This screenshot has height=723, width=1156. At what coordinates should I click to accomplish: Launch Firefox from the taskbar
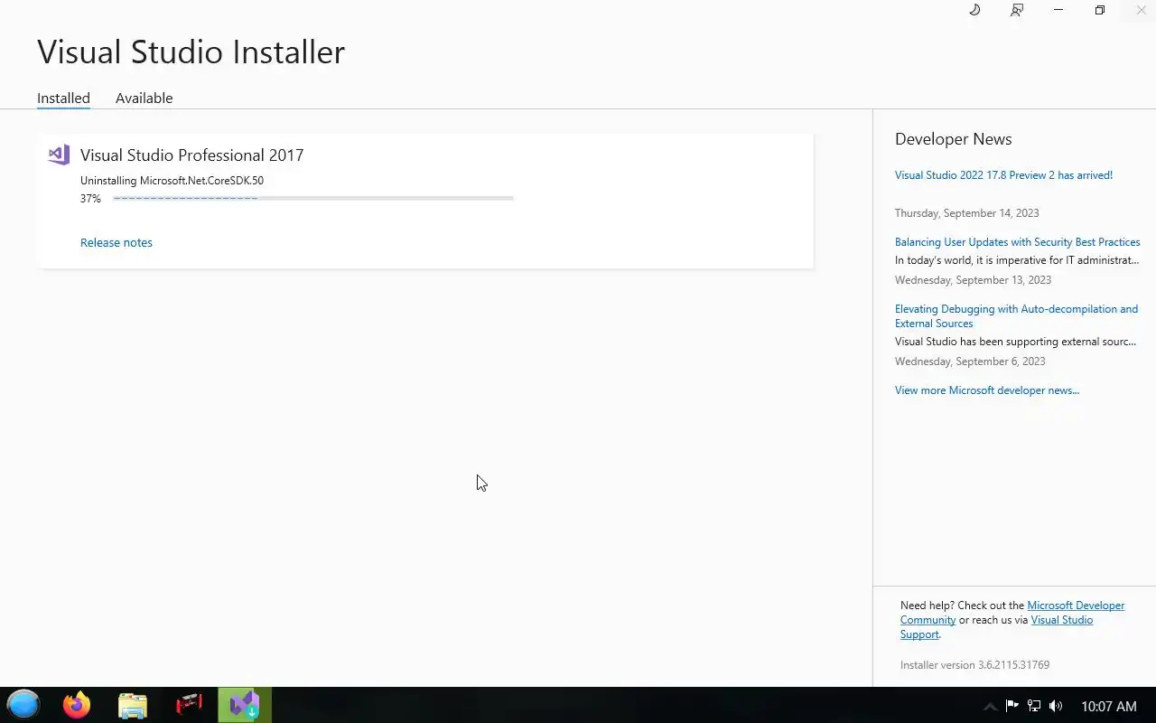point(77,705)
